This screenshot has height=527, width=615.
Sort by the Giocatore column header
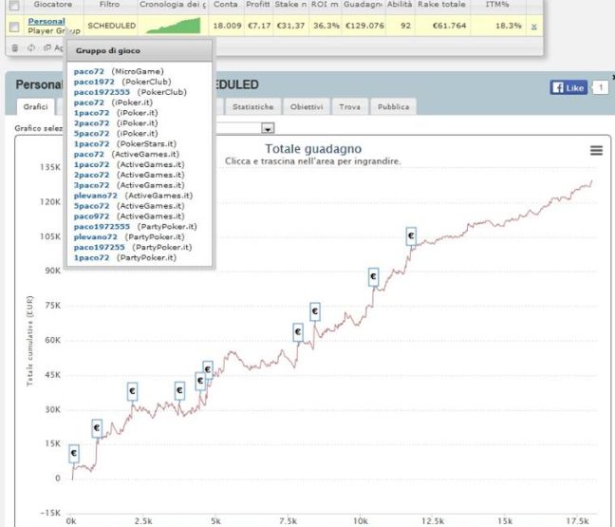(52, 5)
